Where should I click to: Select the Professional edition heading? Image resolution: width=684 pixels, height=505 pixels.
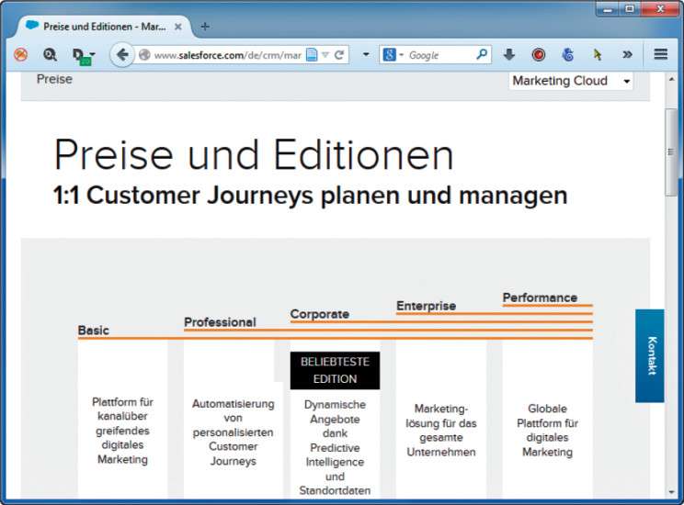pyautogui.click(x=220, y=322)
